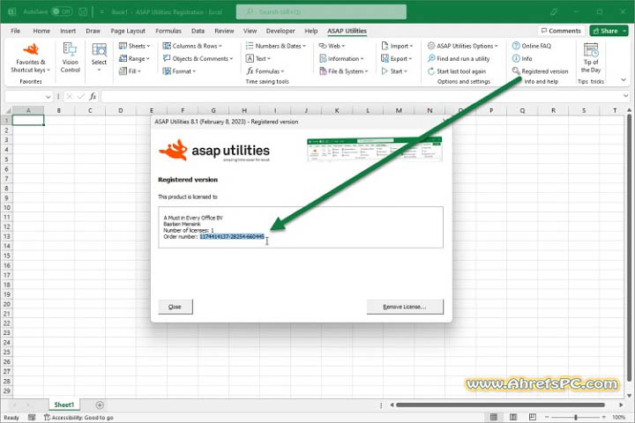Switch to the Formulas tab

pyautogui.click(x=168, y=31)
